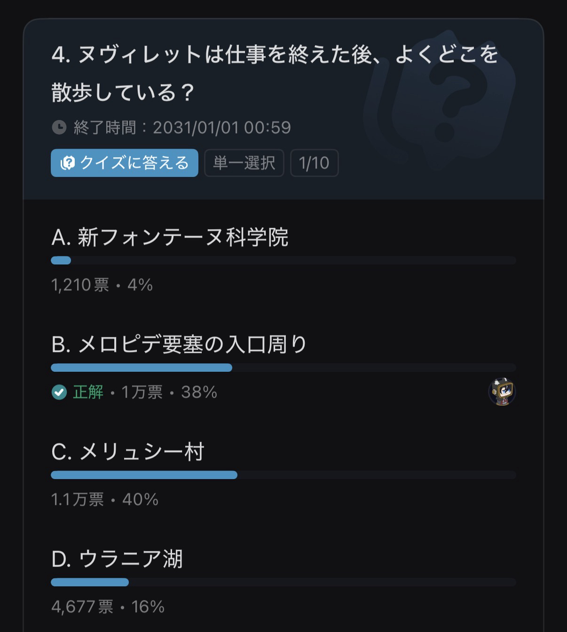Select option C. メリュシー村
The width and height of the screenshot is (567, 632).
(128, 452)
